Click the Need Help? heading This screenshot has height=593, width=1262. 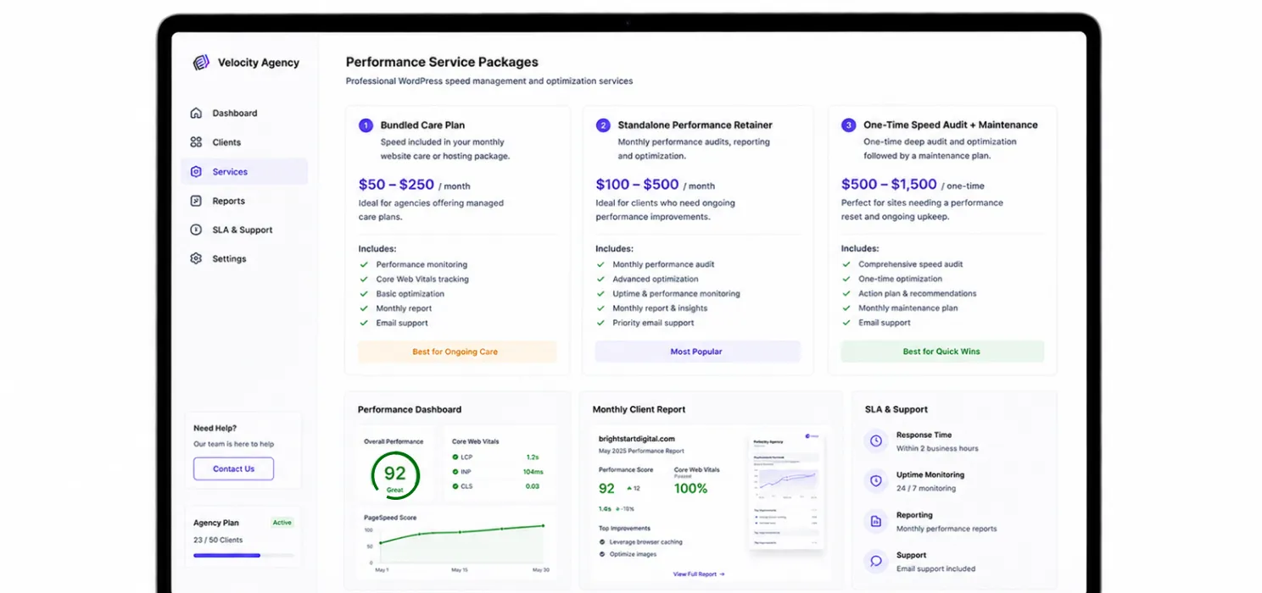click(x=215, y=428)
